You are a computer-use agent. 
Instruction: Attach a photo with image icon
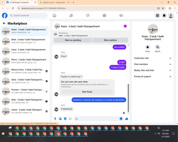pos(60,119)
